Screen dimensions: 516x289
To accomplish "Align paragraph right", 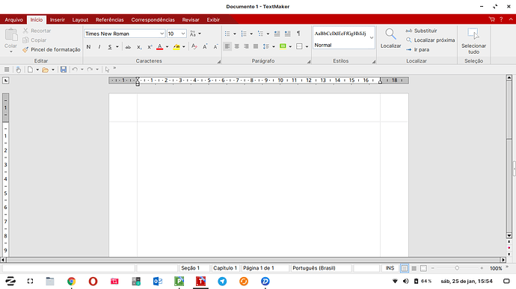I will point(246,46).
